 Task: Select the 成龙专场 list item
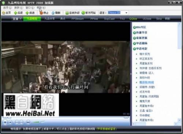pyautogui.click(x=145, y=92)
